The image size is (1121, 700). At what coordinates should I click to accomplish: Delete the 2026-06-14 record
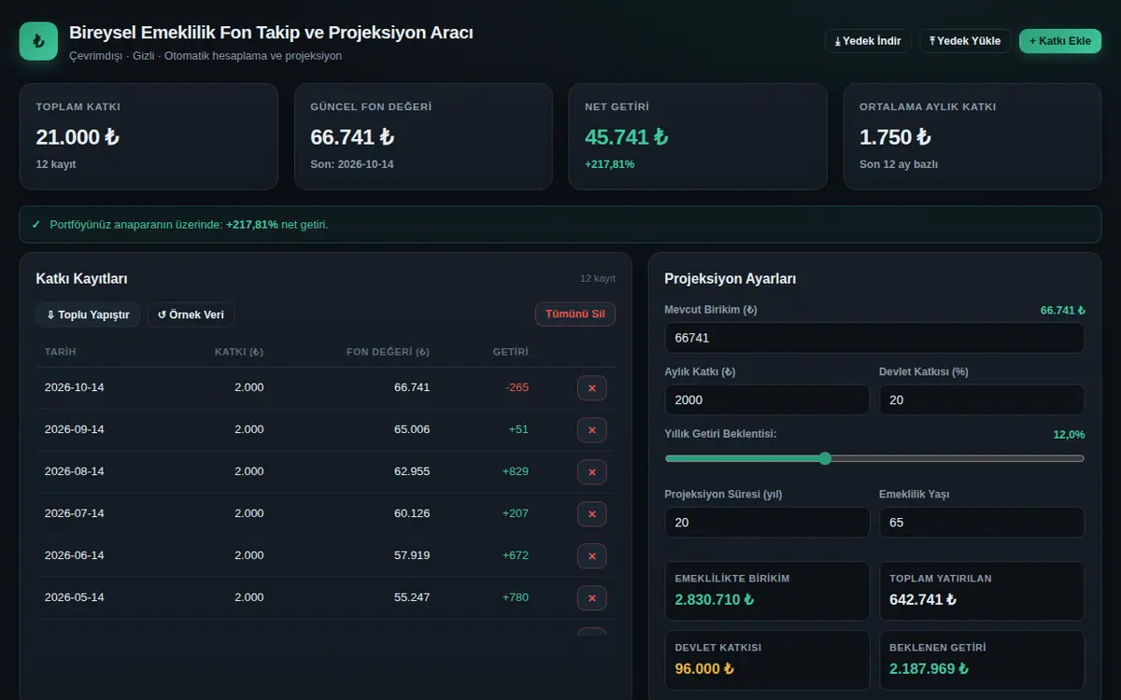tap(591, 555)
